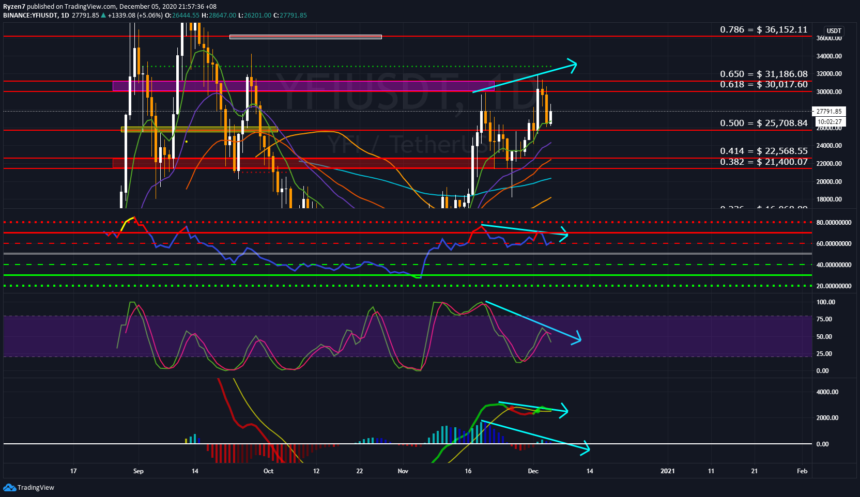Click the RSI 20.00000000 scale value
The height and width of the screenshot is (497, 860).
coord(834,286)
